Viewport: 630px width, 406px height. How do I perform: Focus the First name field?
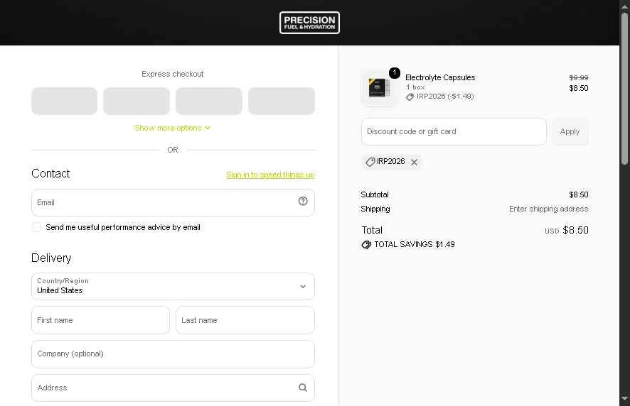tap(100, 320)
